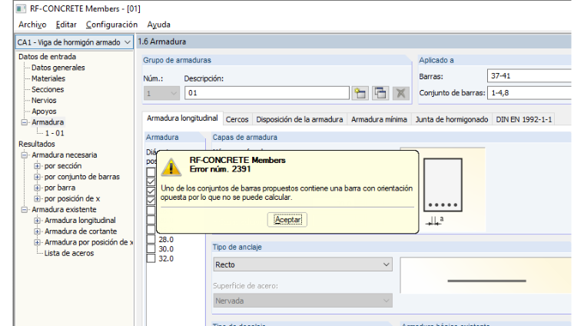Expand the 'por sección' tree node

coord(37,166)
